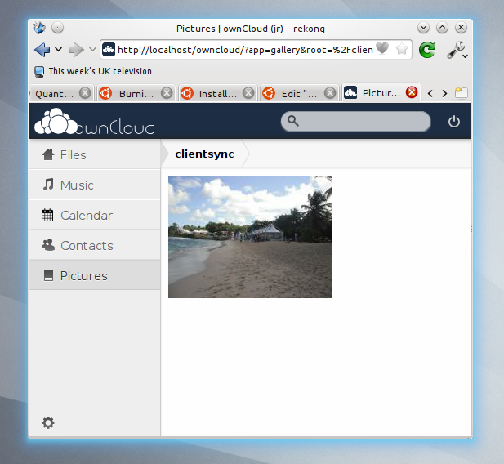This screenshot has height=464, width=504.
Task: Click the browser forward arrow button
Action: [76, 49]
